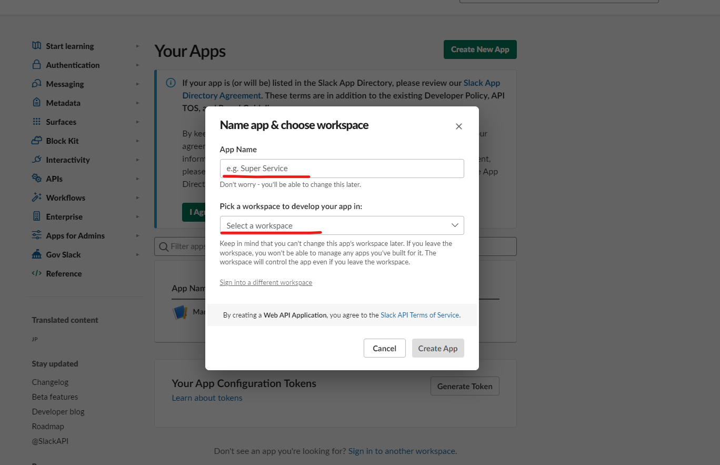This screenshot has width=720, height=465.
Task: Open Sign into a different workspace link
Action: tap(266, 283)
